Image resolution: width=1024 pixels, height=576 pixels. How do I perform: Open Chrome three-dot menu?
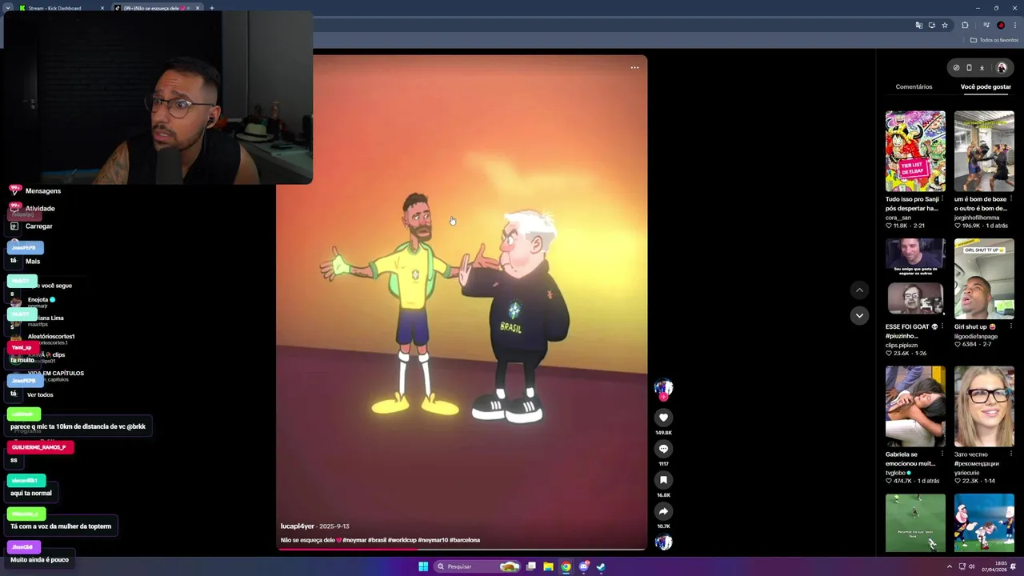(x=1015, y=25)
